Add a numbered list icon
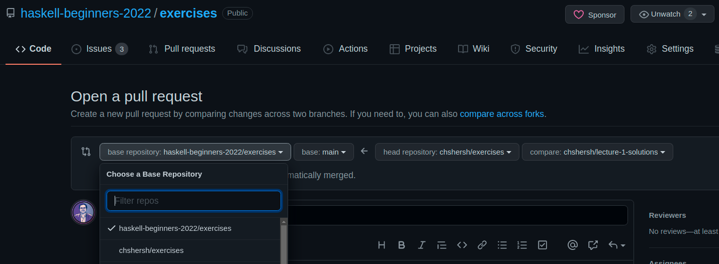Viewport: 719px width, 264px height. (522, 245)
